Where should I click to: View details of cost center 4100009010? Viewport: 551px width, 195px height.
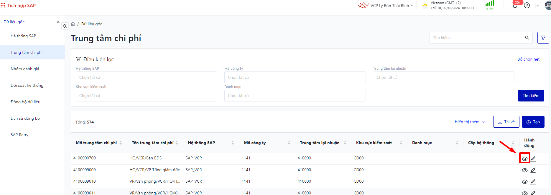pos(524,182)
